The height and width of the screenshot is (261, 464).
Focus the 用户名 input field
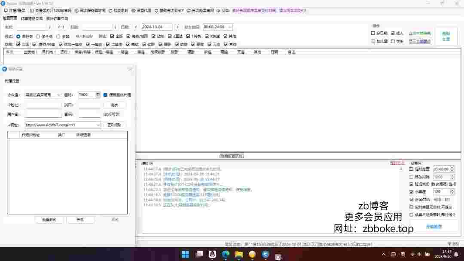click(x=43, y=114)
